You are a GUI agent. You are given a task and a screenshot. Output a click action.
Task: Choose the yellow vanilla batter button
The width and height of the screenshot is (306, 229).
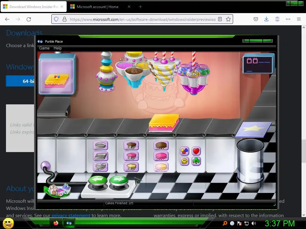(x=131, y=167)
